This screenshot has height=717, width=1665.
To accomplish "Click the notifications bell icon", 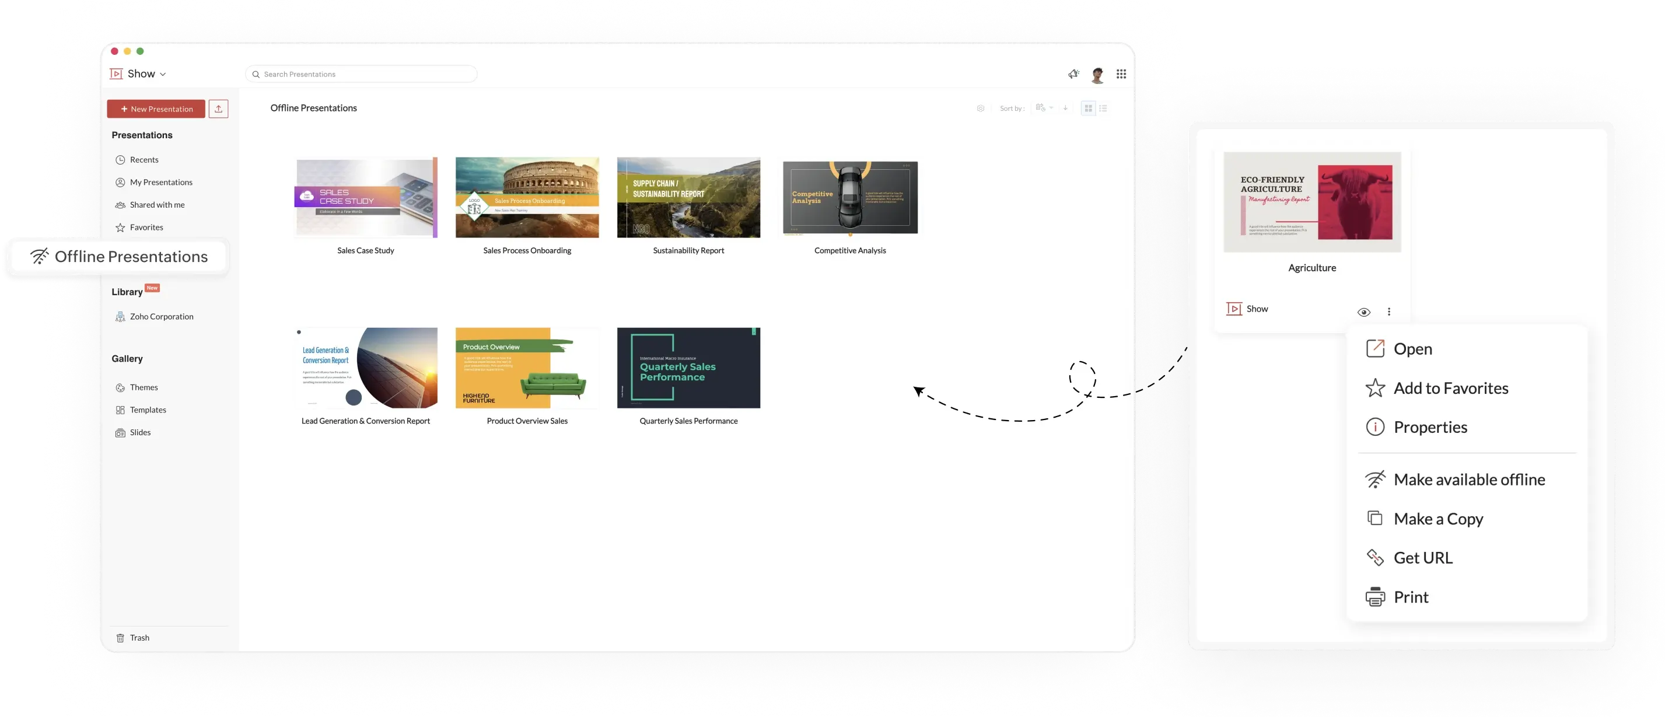I will tap(1073, 74).
